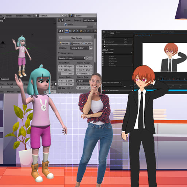Click the Default screen layout field

(x=50, y=16)
